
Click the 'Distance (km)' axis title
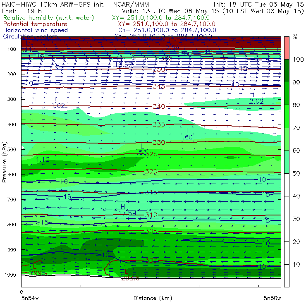point(153,298)
